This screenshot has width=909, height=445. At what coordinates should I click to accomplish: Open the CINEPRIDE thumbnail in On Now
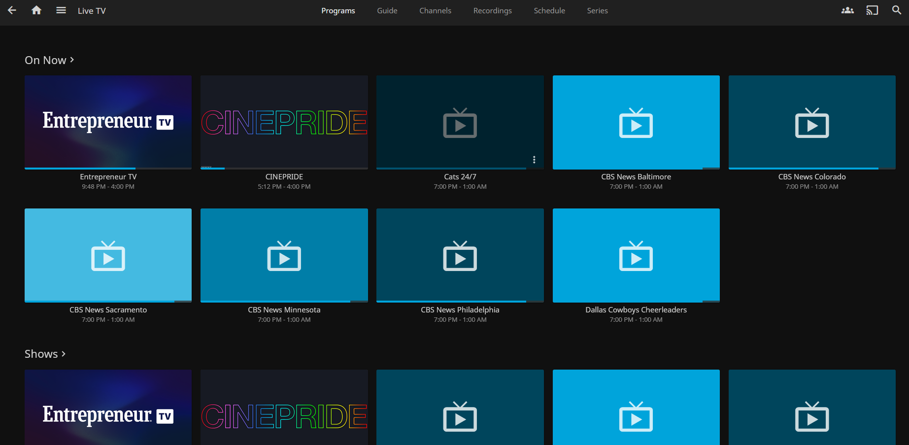click(x=284, y=122)
